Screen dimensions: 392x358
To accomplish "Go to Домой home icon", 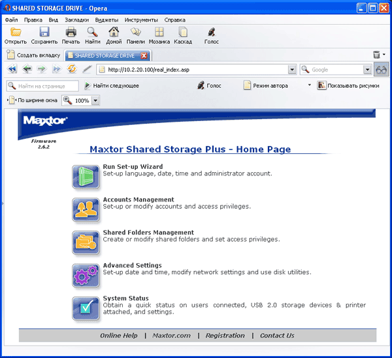I will tap(114, 32).
